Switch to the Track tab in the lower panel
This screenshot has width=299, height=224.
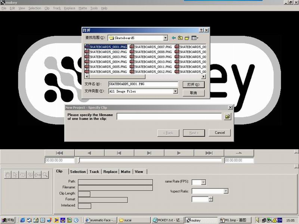coord(94,172)
